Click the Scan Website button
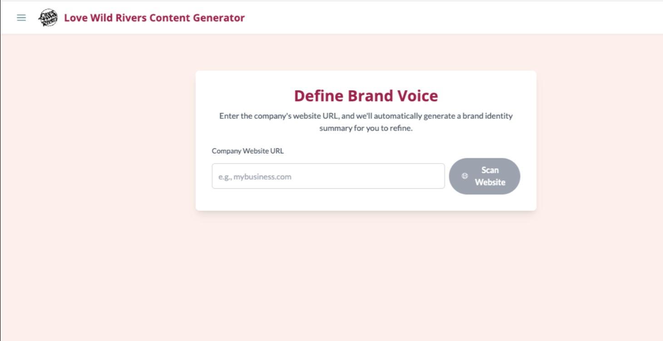 pyautogui.click(x=485, y=176)
